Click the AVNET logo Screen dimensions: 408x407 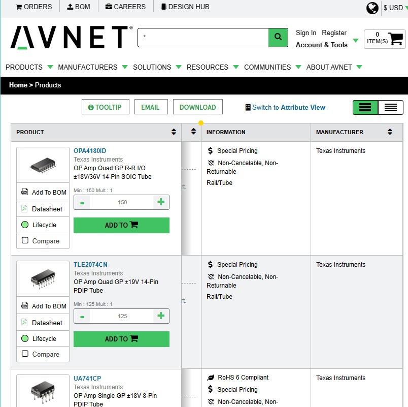[x=72, y=37]
